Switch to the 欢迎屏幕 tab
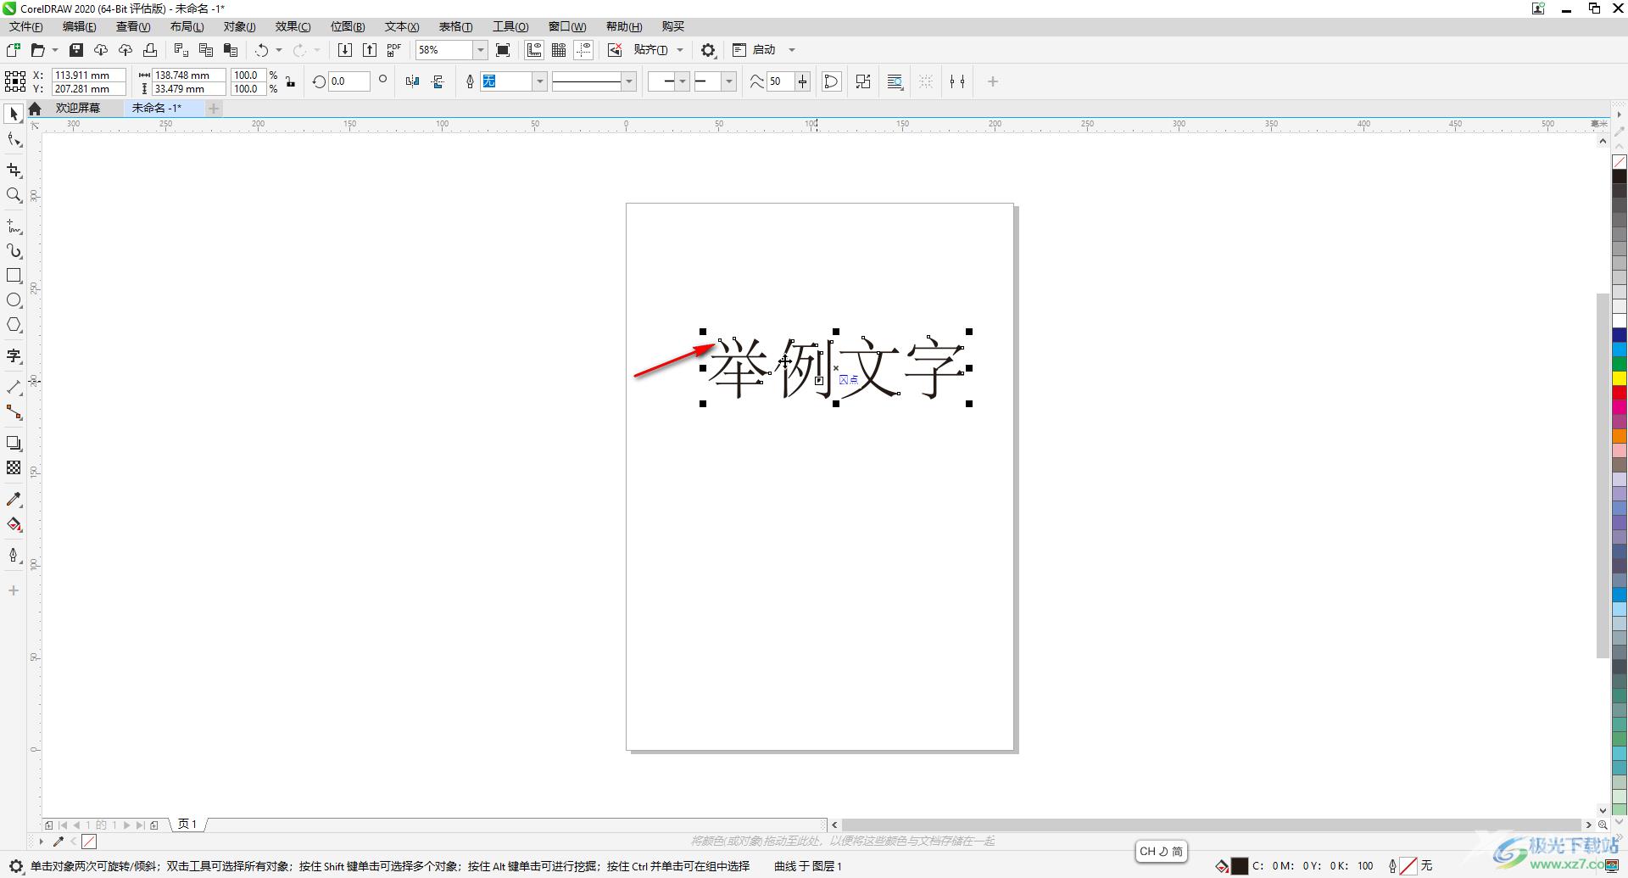The width and height of the screenshot is (1628, 878). click(78, 108)
